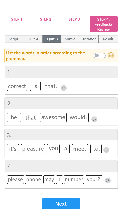
Task: Go to STEP 1
Action: [17, 19]
